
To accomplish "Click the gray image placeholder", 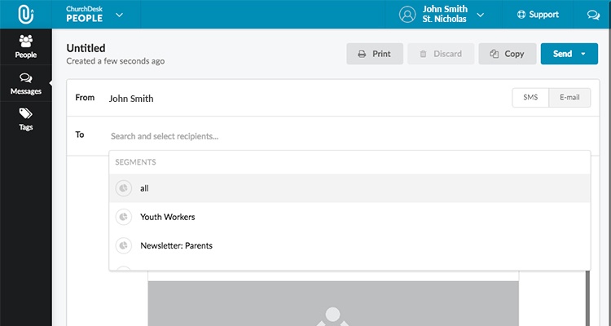I will (333, 303).
